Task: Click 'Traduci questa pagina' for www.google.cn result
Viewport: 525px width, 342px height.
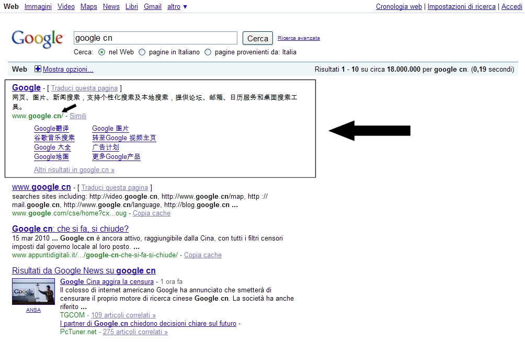Action: click(x=115, y=188)
